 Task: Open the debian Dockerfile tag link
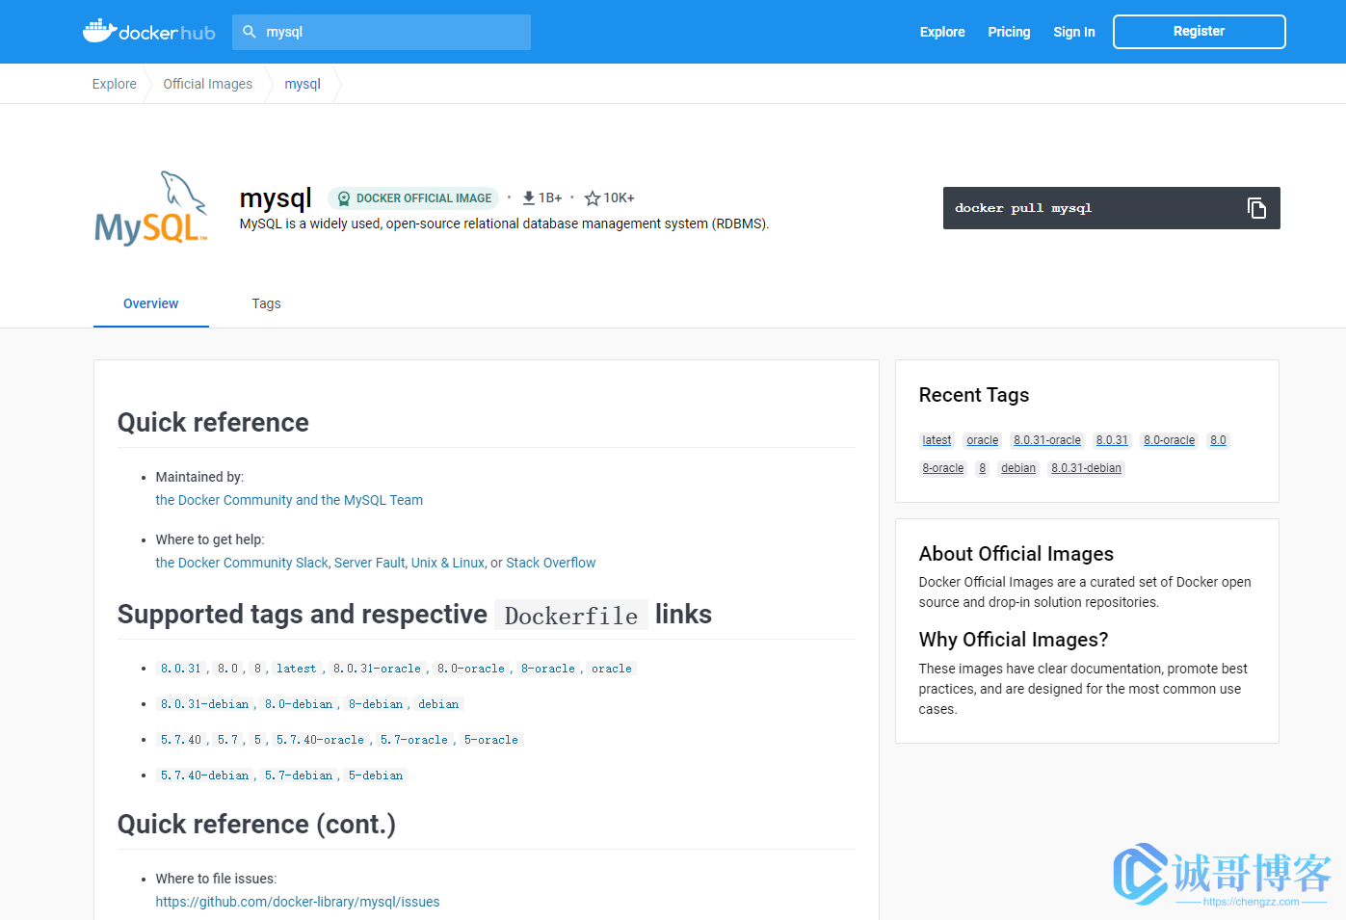coord(438,704)
